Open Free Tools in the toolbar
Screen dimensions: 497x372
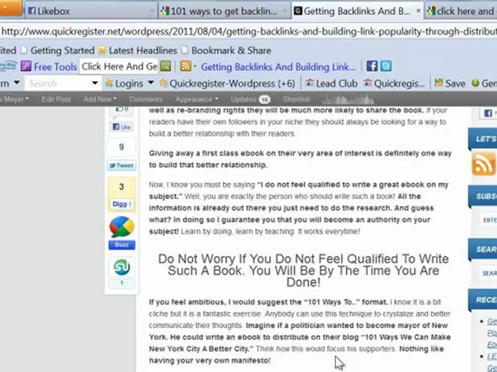click(x=55, y=67)
